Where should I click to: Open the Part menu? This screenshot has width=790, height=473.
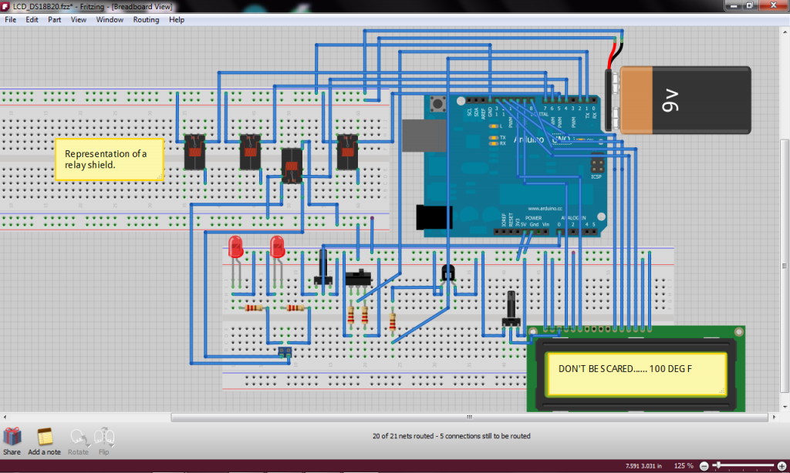[55, 19]
